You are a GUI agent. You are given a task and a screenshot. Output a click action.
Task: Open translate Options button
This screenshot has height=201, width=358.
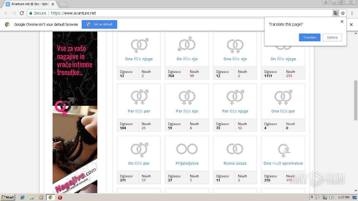(332, 37)
